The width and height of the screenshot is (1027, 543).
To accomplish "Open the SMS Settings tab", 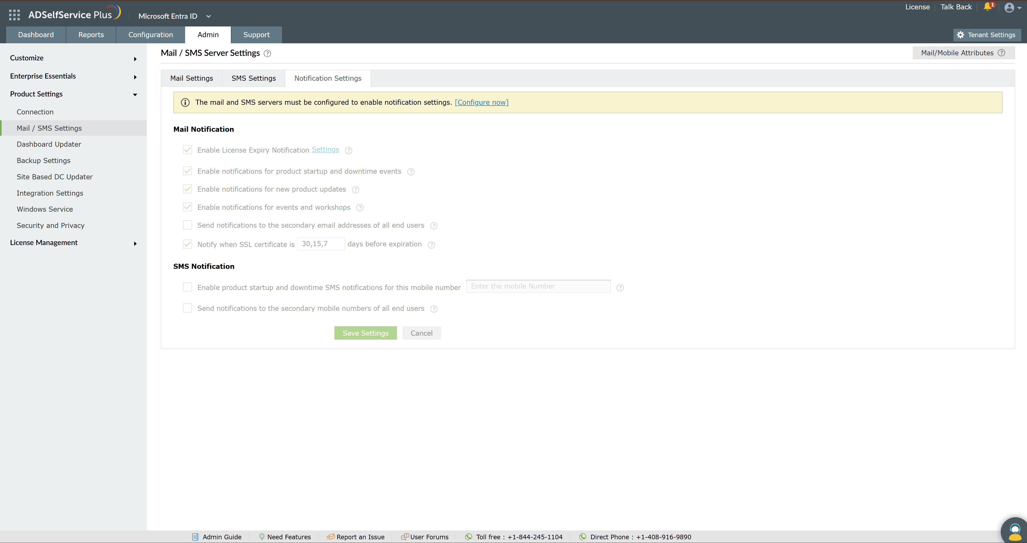I will tap(254, 79).
